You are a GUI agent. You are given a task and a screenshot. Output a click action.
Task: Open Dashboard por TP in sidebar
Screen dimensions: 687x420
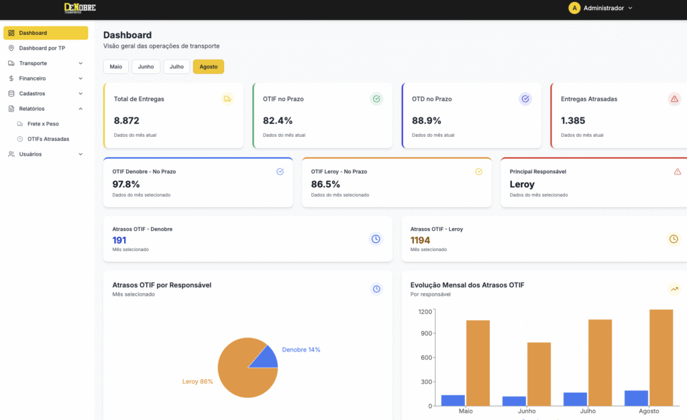point(42,48)
